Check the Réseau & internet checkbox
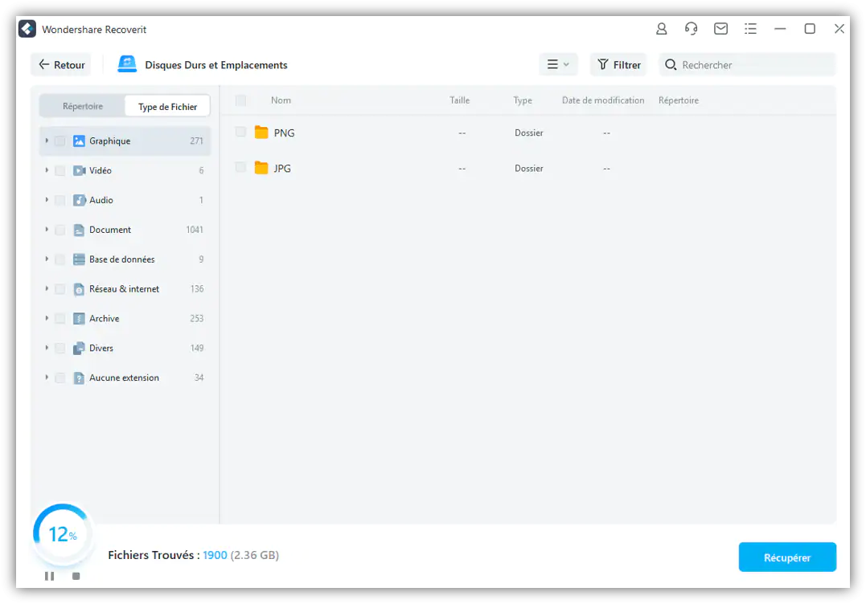This screenshot has height=604, width=866. [60, 289]
